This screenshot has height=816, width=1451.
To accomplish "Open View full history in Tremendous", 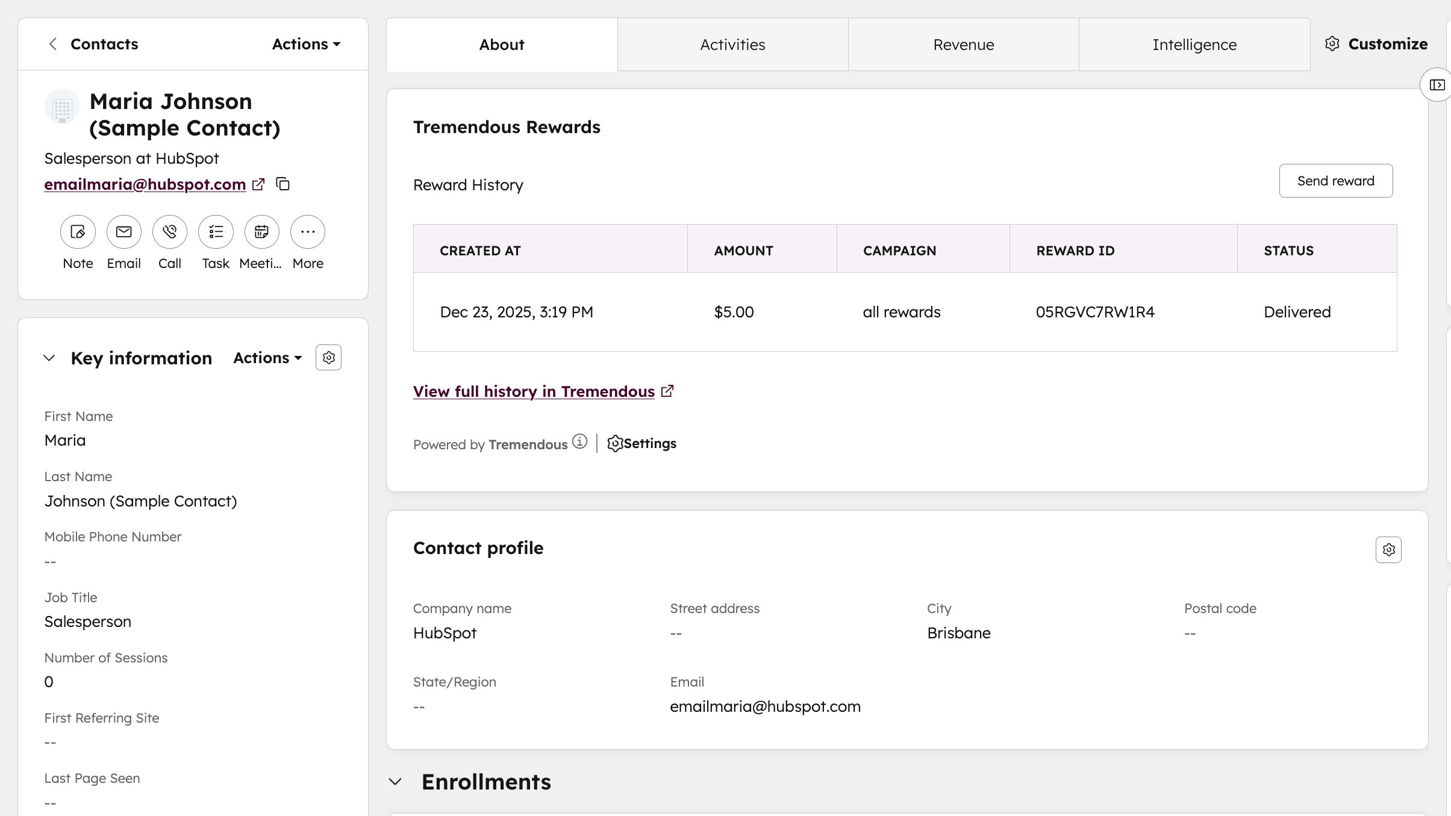I will click(534, 391).
